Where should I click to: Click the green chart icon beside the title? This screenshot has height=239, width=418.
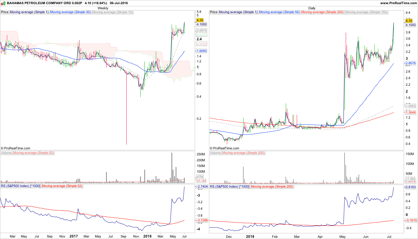click(x=3, y=3)
